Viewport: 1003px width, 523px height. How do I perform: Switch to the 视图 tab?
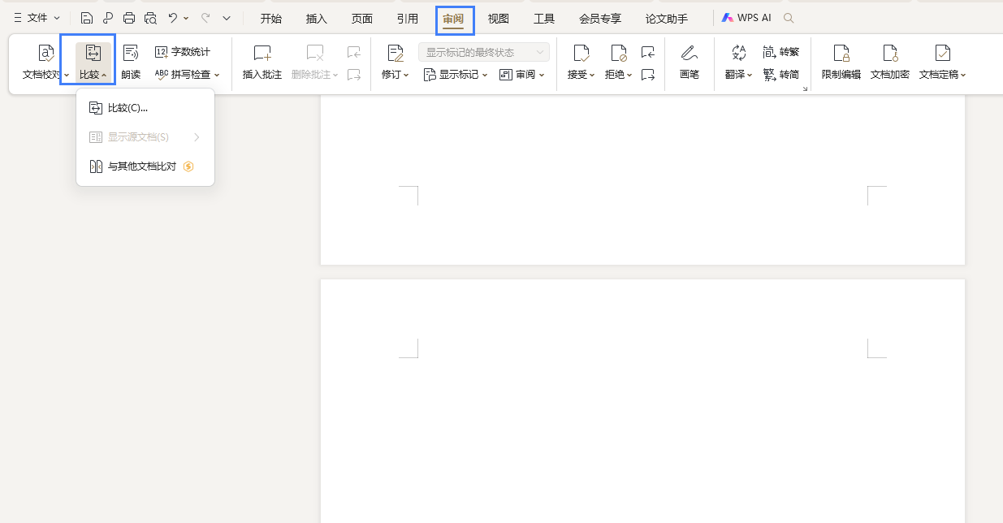pos(499,19)
